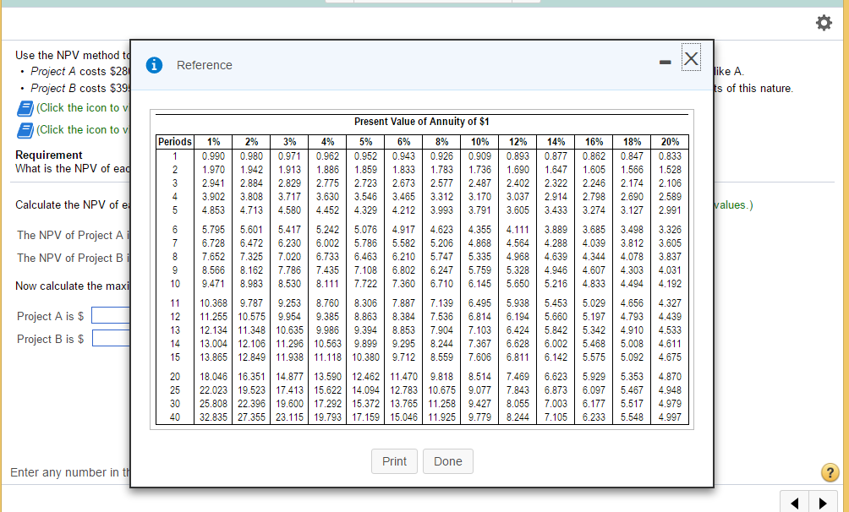Click the value 8.514 in the table
The height and width of the screenshot is (512, 849).
pyautogui.click(x=479, y=377)
